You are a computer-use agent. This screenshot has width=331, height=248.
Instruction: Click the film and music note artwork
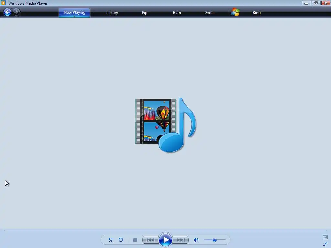click(166, 125)
